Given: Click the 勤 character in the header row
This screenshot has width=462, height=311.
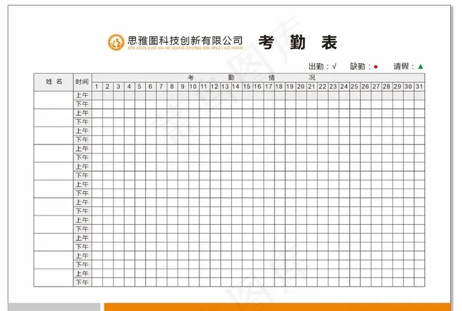Looking at the screenshot, I should (231, 78).
